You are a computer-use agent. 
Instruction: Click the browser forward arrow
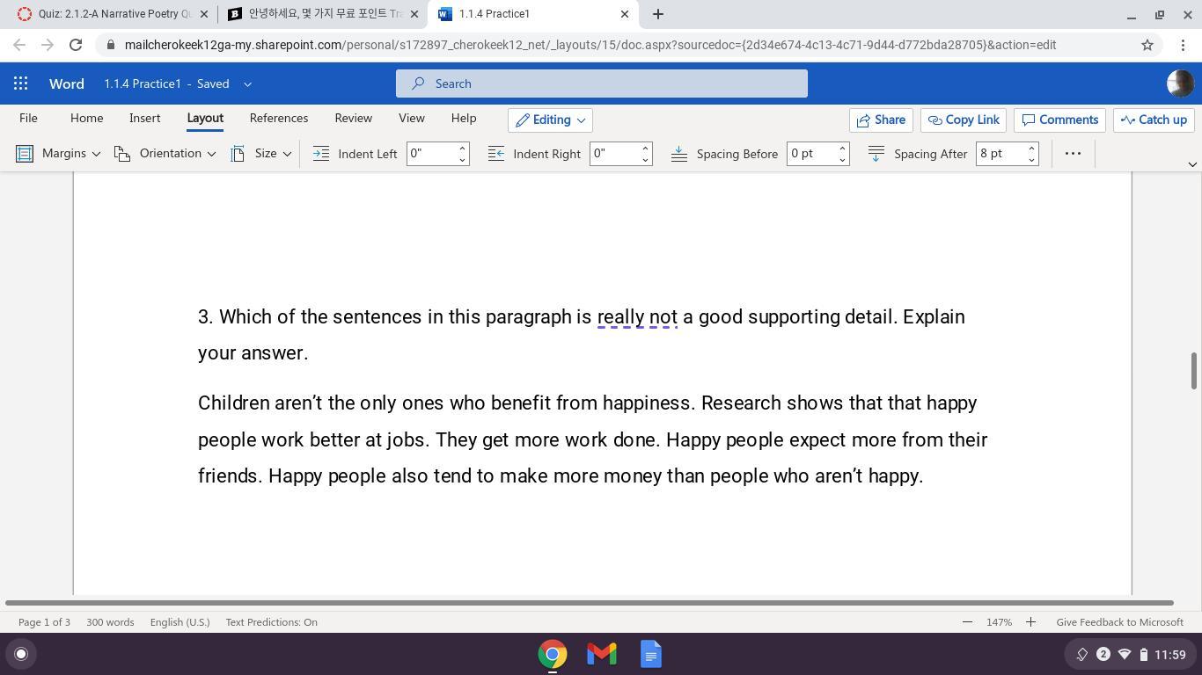pyautogui.click(x=48, y=45)
